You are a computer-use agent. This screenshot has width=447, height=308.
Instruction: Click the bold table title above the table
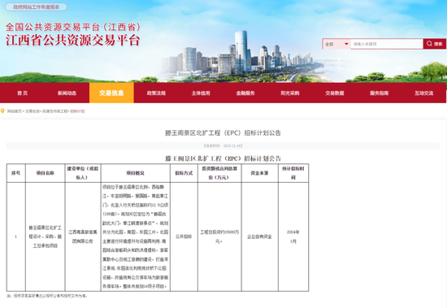point(223,158)
